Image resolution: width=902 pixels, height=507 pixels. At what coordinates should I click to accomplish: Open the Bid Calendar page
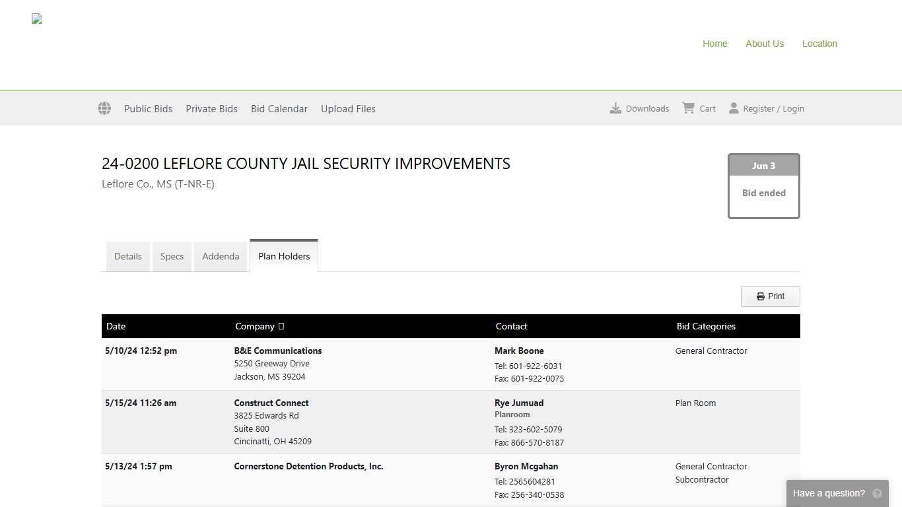[279, 108]
